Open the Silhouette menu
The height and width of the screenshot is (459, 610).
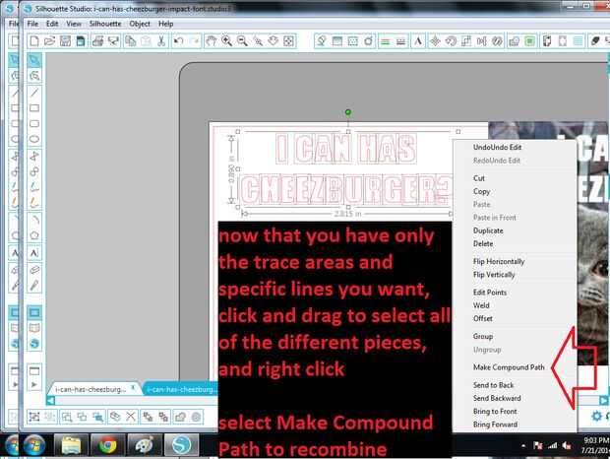click(x=105, y=24)
